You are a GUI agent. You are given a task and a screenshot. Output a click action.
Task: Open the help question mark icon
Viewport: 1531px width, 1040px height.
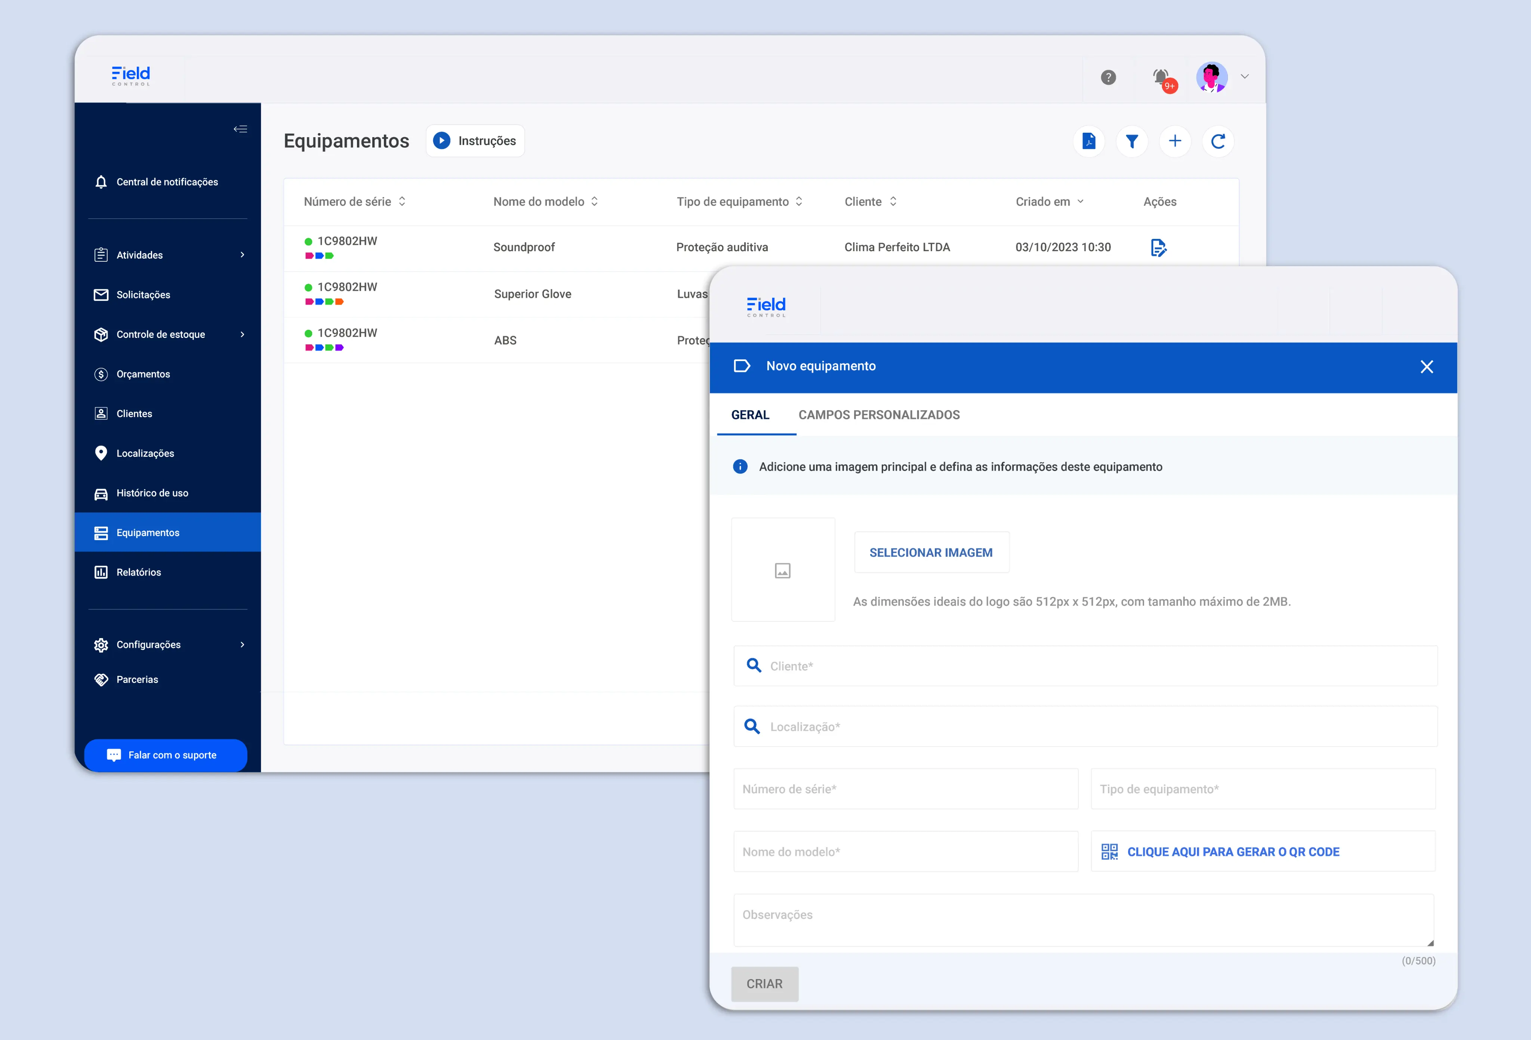1108,77
